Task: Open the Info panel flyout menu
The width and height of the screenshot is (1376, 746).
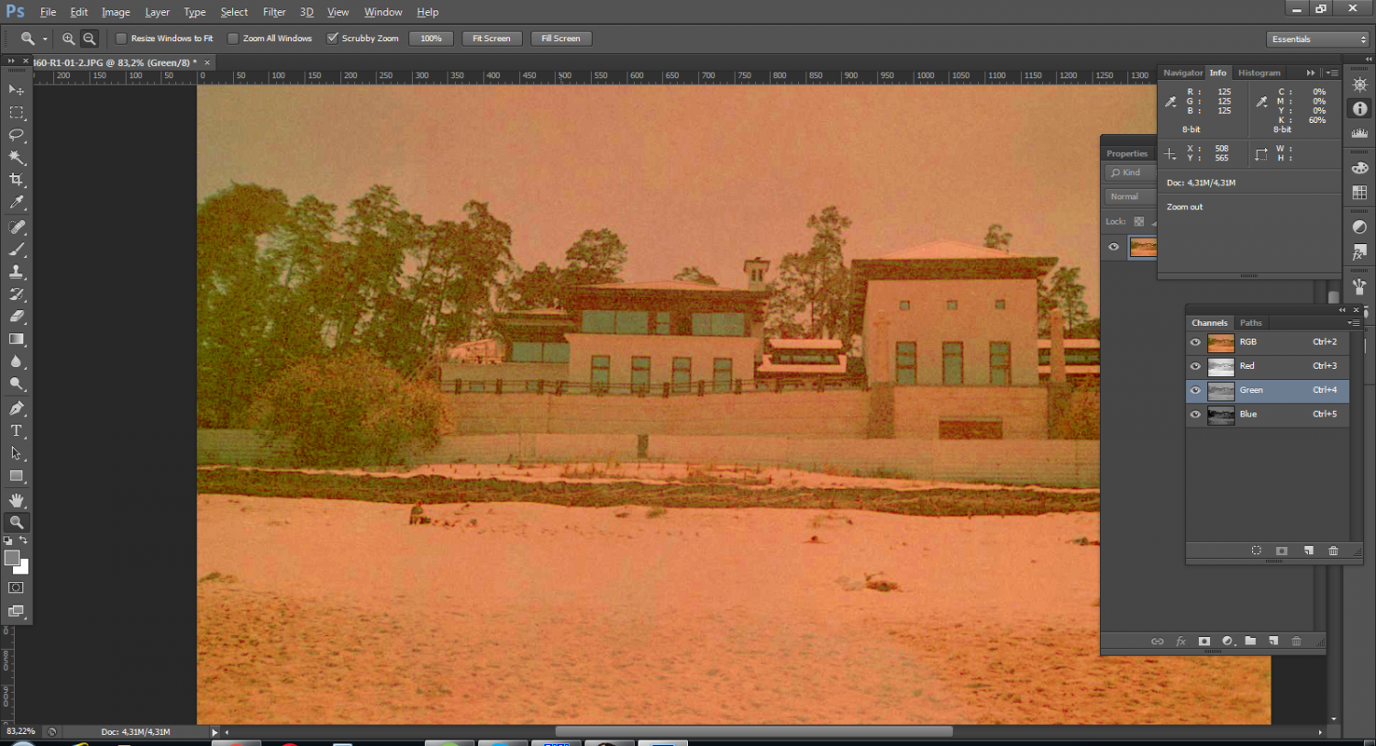Action: pos(1333,72)
